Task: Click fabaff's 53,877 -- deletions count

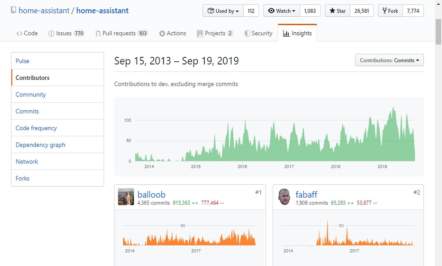Action: [367, 203]
